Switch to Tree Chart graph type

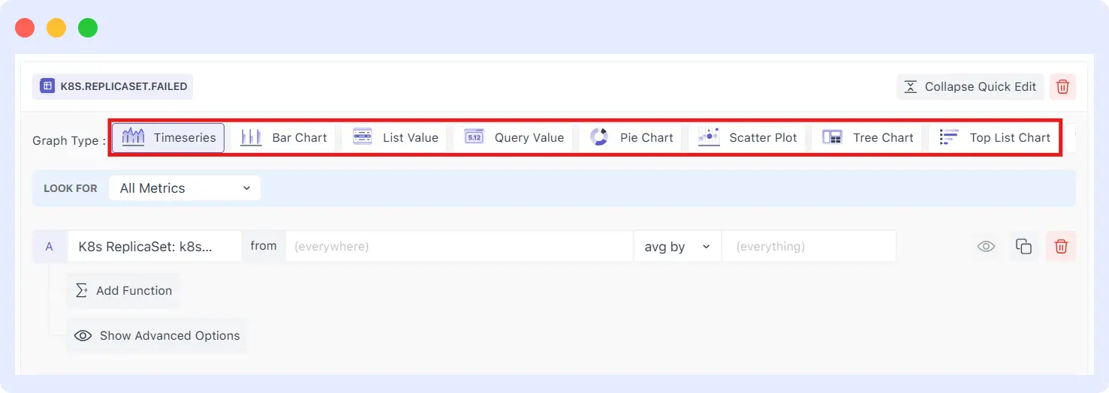(867, 138)
